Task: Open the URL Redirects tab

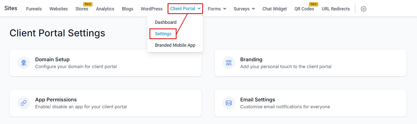Action: [335, 9]
